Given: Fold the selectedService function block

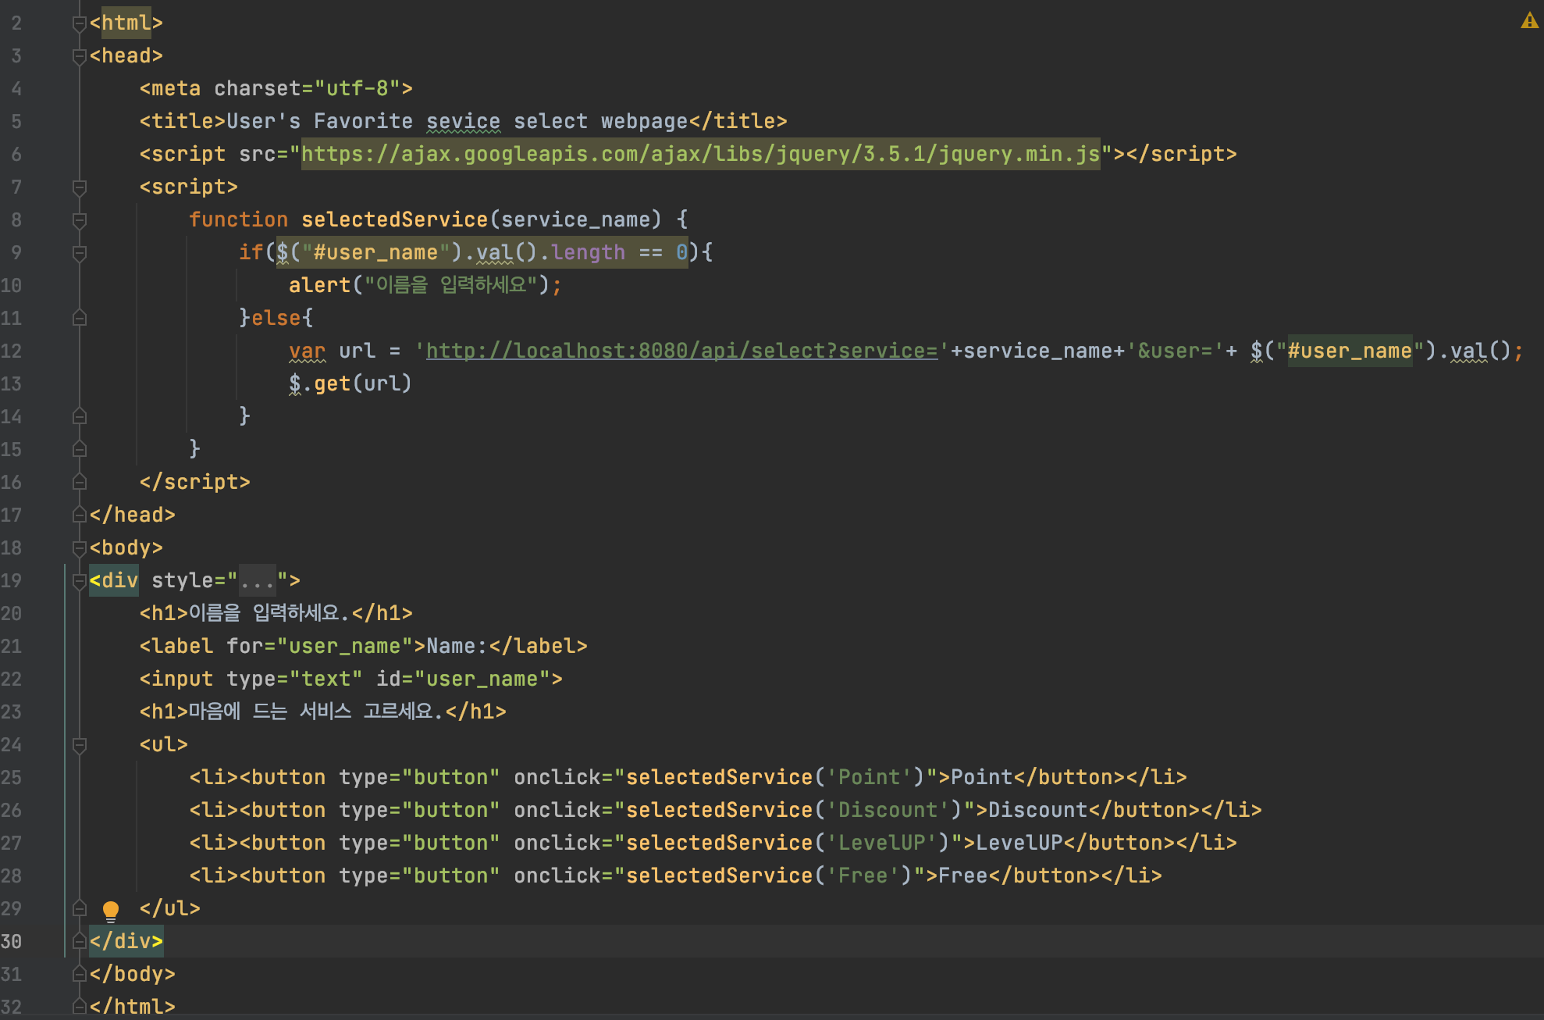Looking at the screenshot, I should [79, 220].
